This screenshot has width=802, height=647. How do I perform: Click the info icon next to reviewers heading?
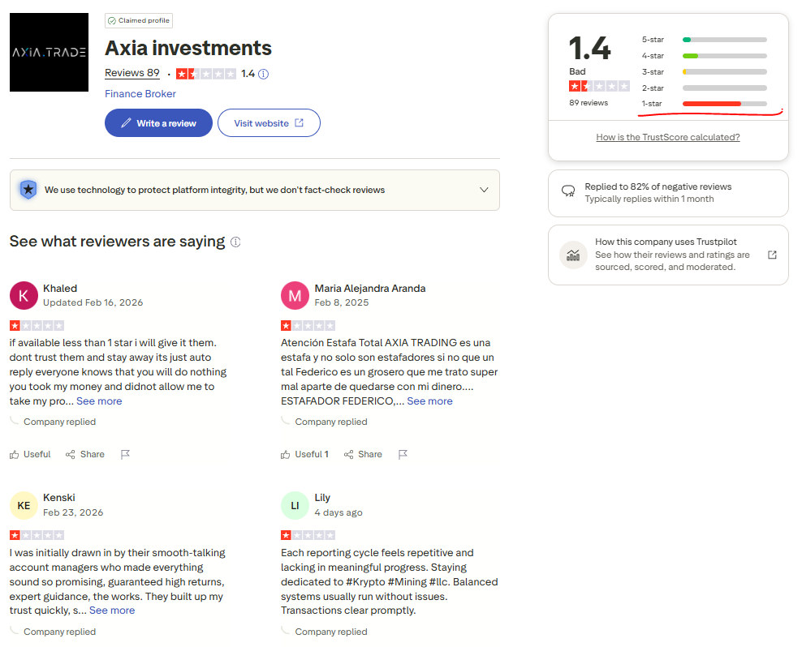(235, 242)
